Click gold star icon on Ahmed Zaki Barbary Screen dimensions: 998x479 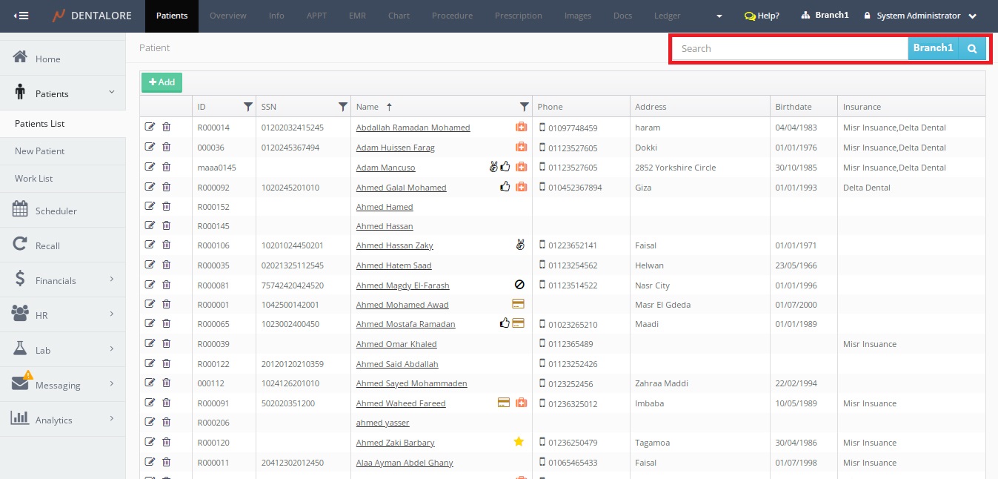tap(519, 442)
